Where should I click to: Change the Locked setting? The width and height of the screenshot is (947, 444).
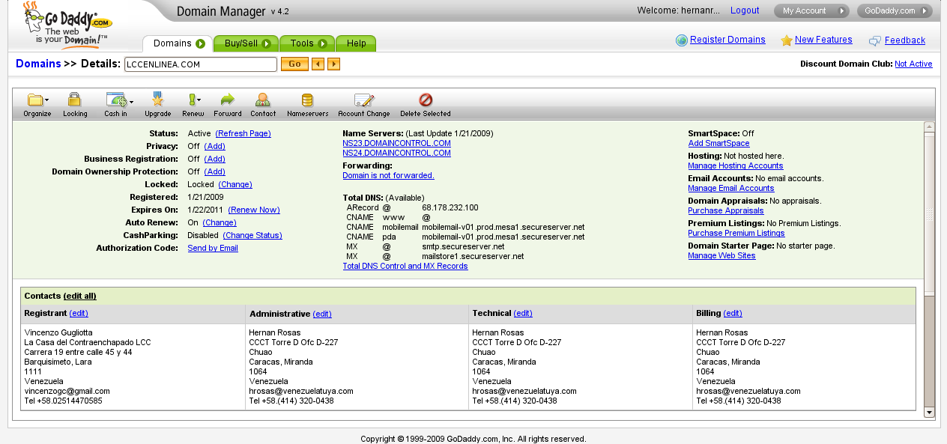point(235,184)
